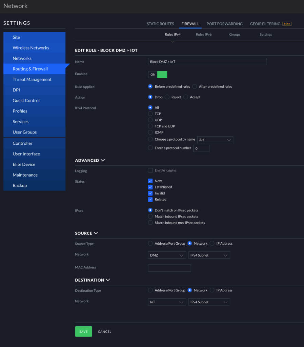This screenshot has width=304, height=347.
Task: Open the source network DMZ dropdown
Action: click(x=167, y=255)
